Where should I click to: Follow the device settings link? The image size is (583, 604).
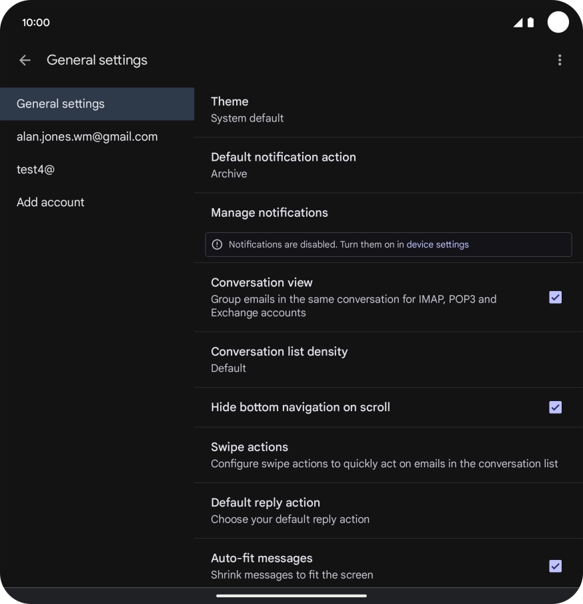point(438,245)
